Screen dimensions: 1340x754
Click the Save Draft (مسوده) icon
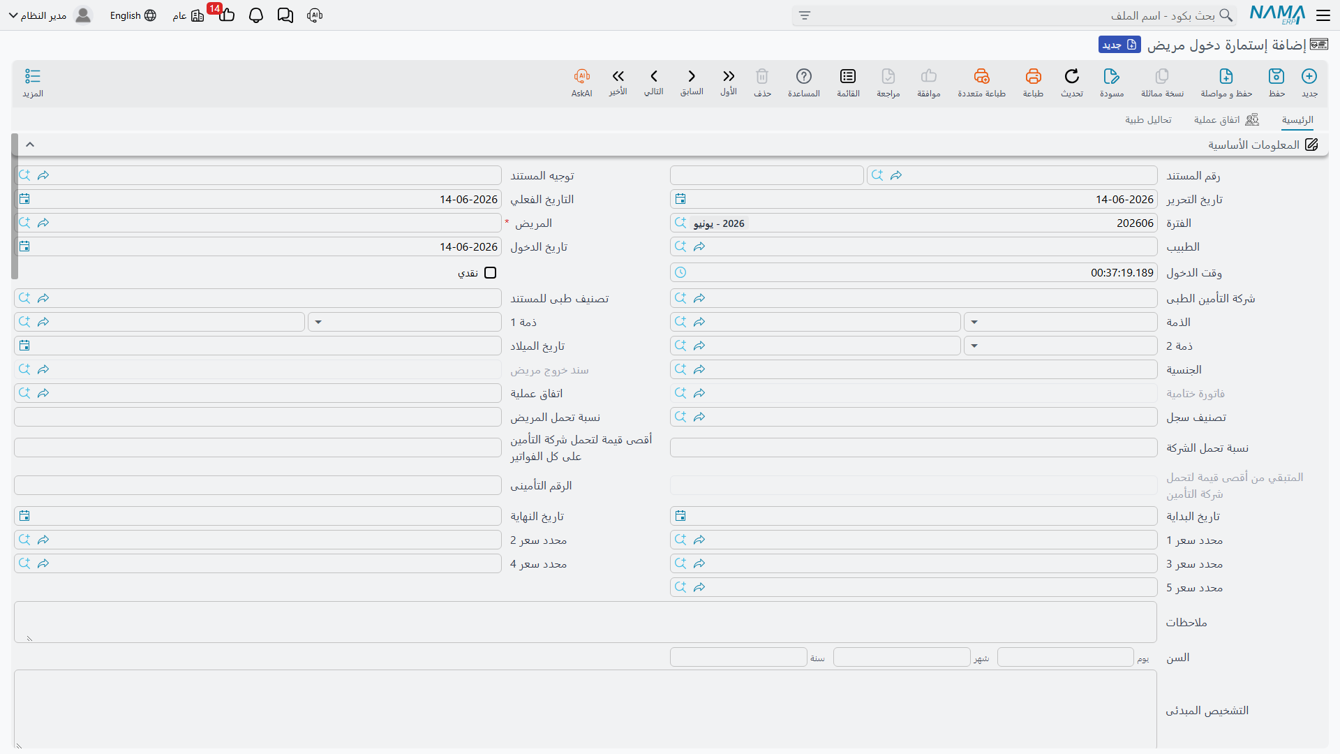pyautogui.click(x=1112, y=82)
